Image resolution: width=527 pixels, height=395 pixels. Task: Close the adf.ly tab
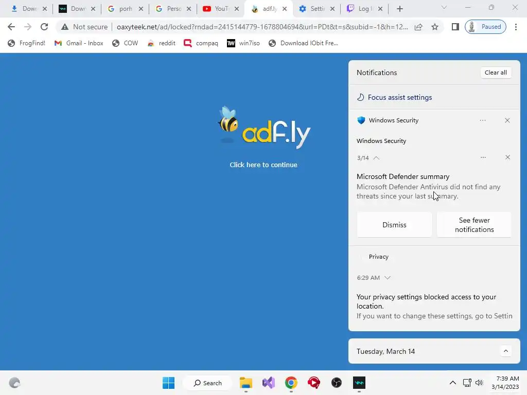[285, 9]
